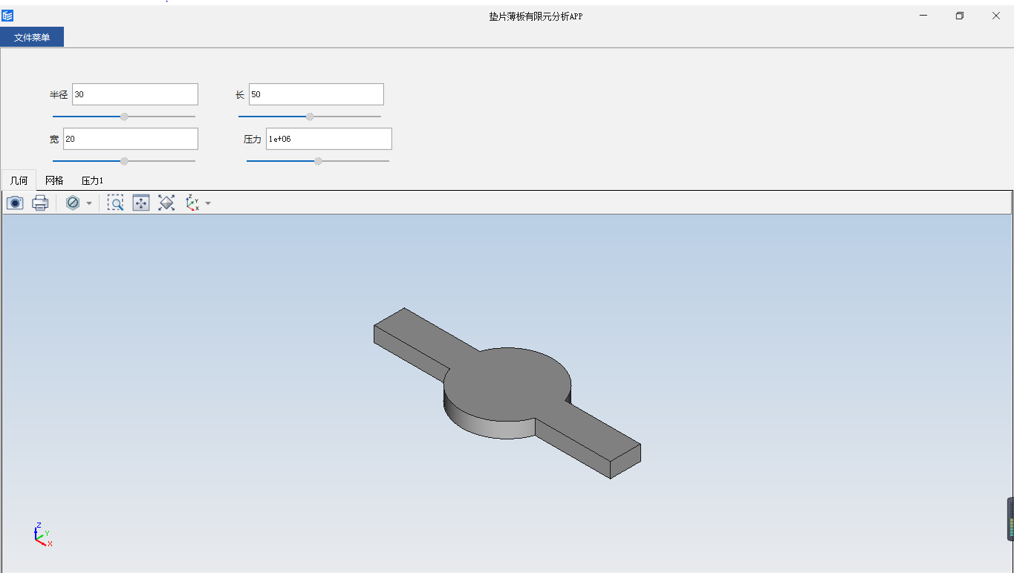Restore down the application window
This screenshot has width=1014, height=573.
coord(960,16)
